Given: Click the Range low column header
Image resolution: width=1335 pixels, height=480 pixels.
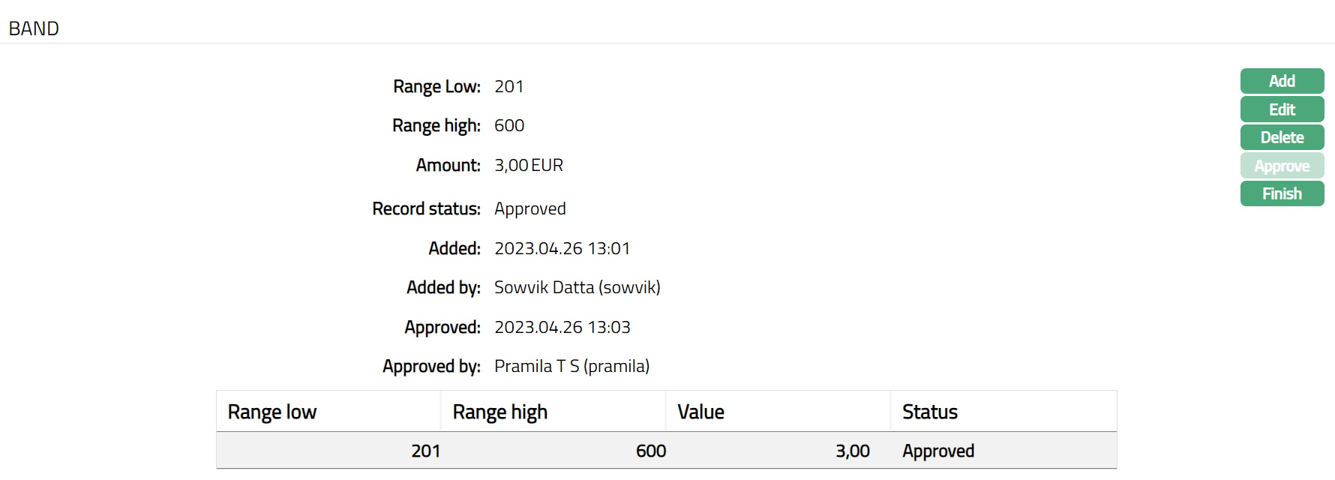Looking at the screenshot, I should point(272,412).
